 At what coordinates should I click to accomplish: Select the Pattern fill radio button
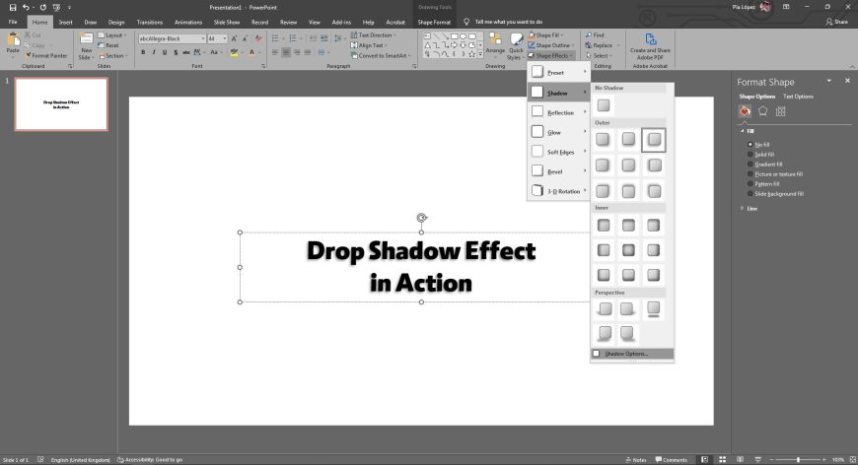point(751,183)
